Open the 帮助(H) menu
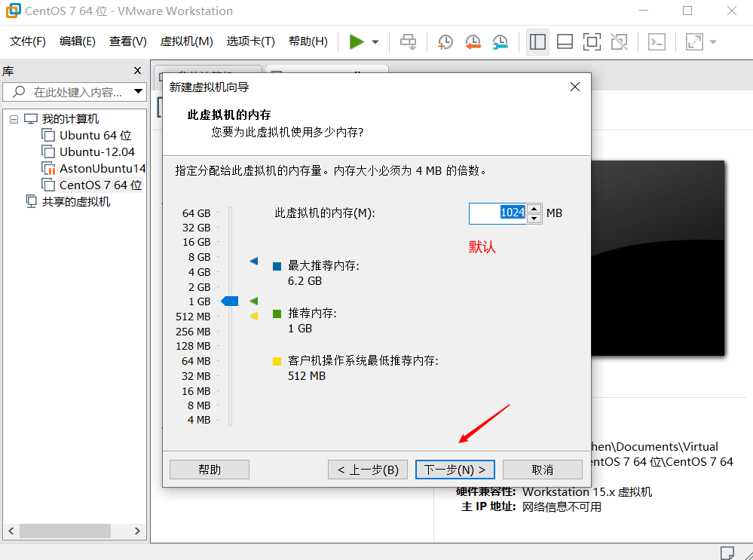The height and width of the screenshot is (560, 753). 308,41
